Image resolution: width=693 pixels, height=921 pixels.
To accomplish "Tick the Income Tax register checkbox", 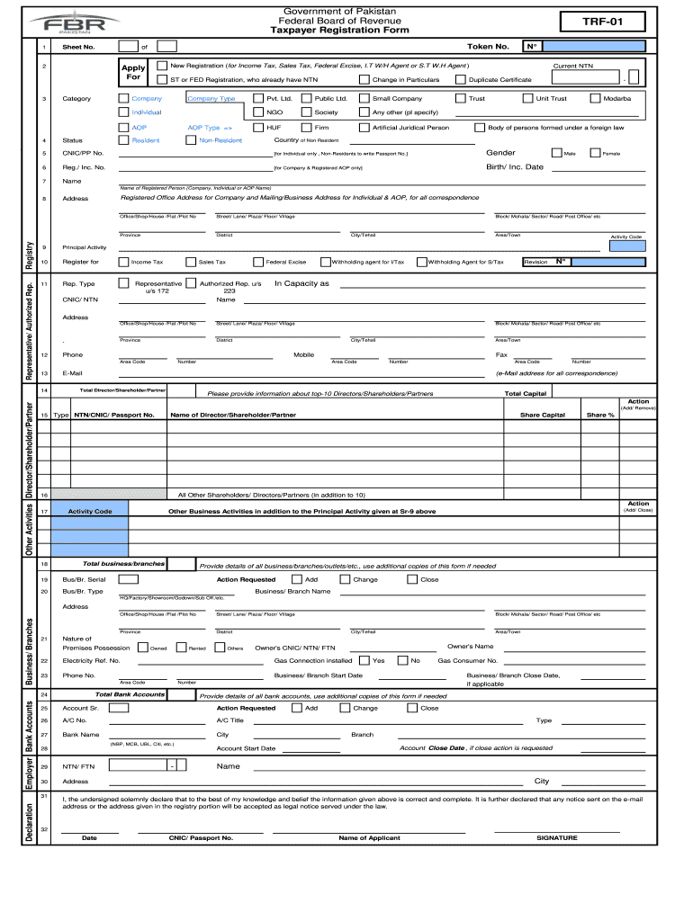I will (x=123, y=262).
